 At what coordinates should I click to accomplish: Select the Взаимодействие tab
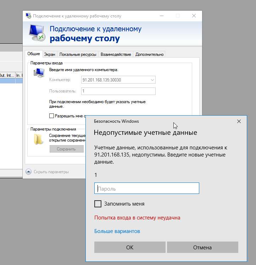coord(116,54)
